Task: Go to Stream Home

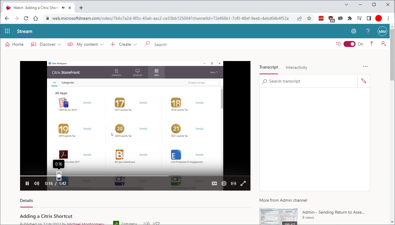Action: click(x=14, y=44)
